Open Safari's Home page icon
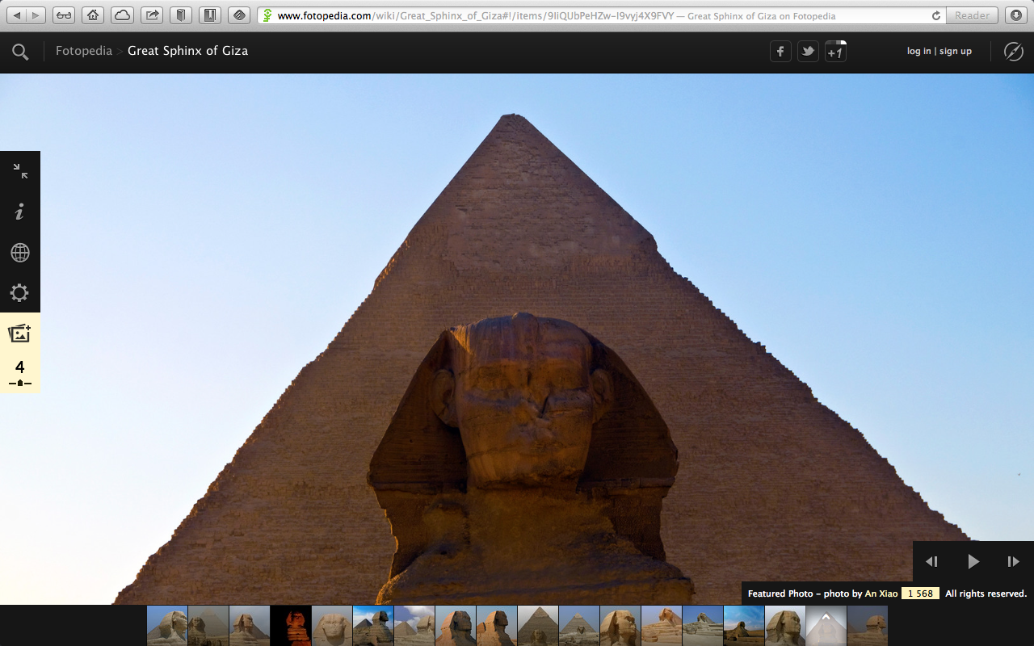1034x646 pixels. 93,15
